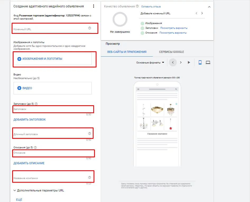
Task: Click the plus icon for Изображения и логотипы
Action: tap(19, 59)
